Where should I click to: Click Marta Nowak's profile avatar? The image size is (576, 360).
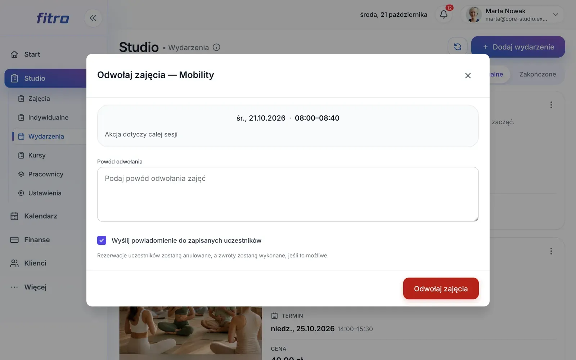[474, 15]
